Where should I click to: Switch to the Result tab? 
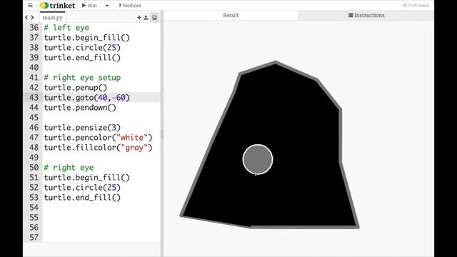(231, 15)
